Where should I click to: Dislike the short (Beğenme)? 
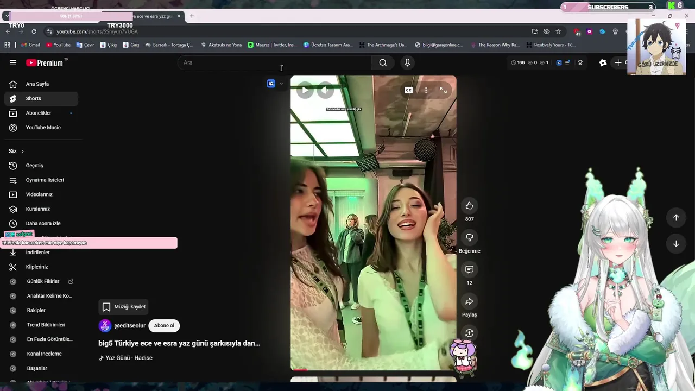click(469, 237)
